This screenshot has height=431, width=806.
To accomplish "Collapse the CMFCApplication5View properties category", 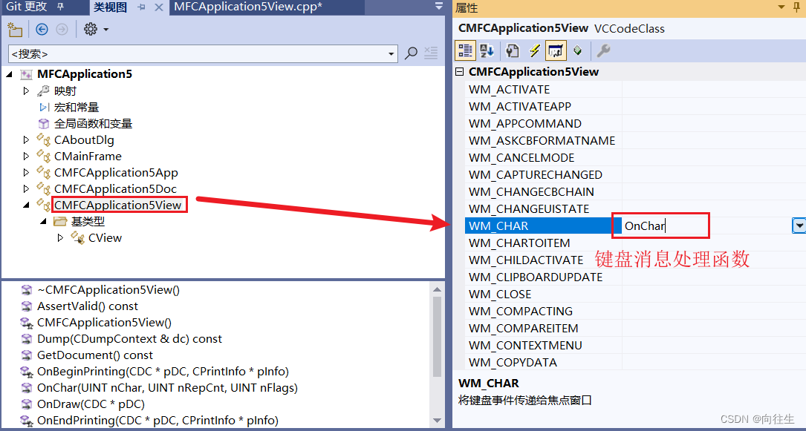I will click(460, 72).
